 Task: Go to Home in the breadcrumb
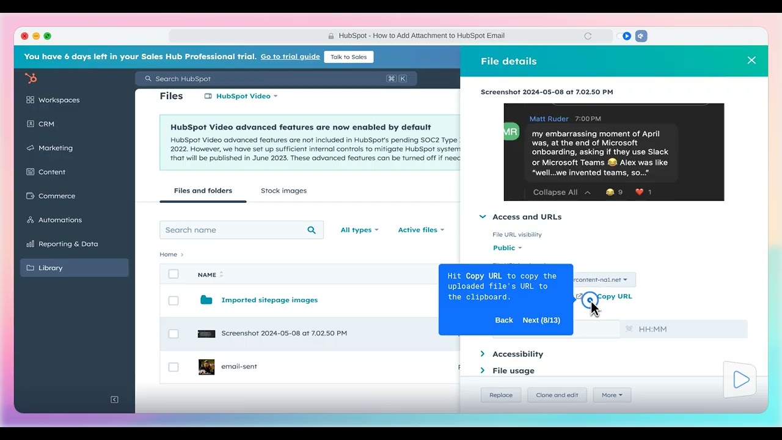[168, 254]
